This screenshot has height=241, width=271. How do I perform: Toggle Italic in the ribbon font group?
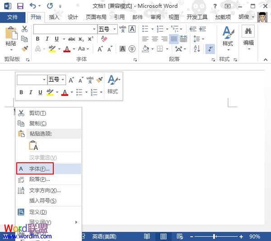tap(47, 39)
